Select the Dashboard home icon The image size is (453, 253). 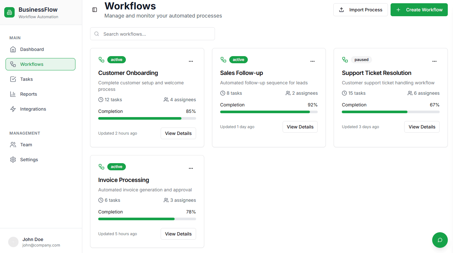(x=13, y=49)
